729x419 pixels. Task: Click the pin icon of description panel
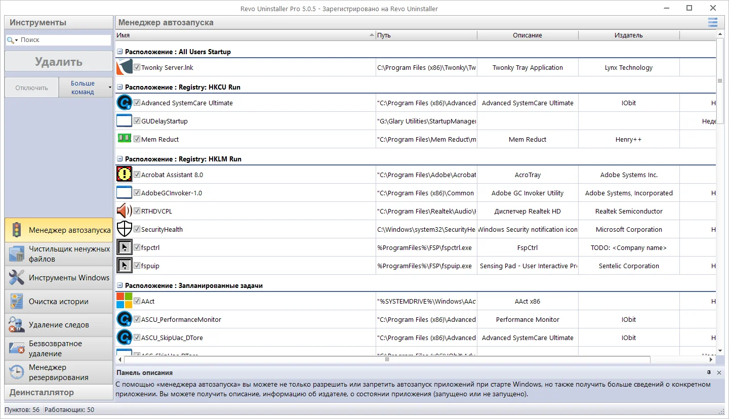[x=709, y=372]
